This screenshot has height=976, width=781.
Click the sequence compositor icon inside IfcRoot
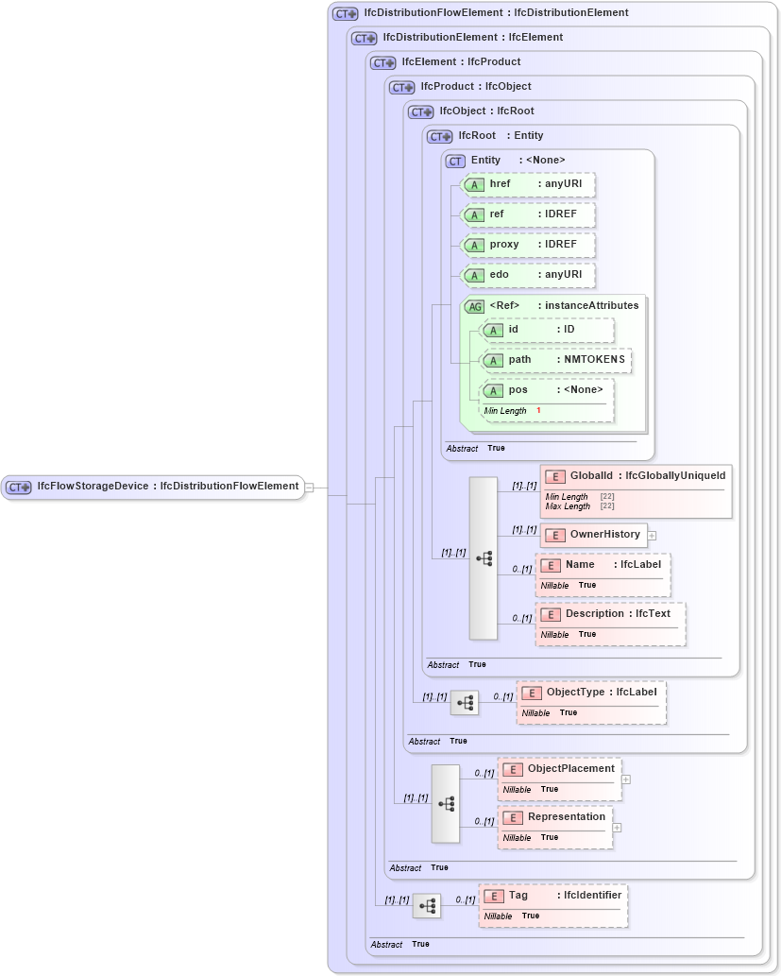[484, 558]
